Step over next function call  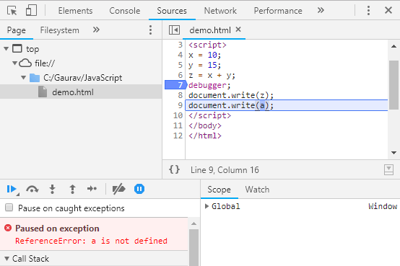[32, 189]
